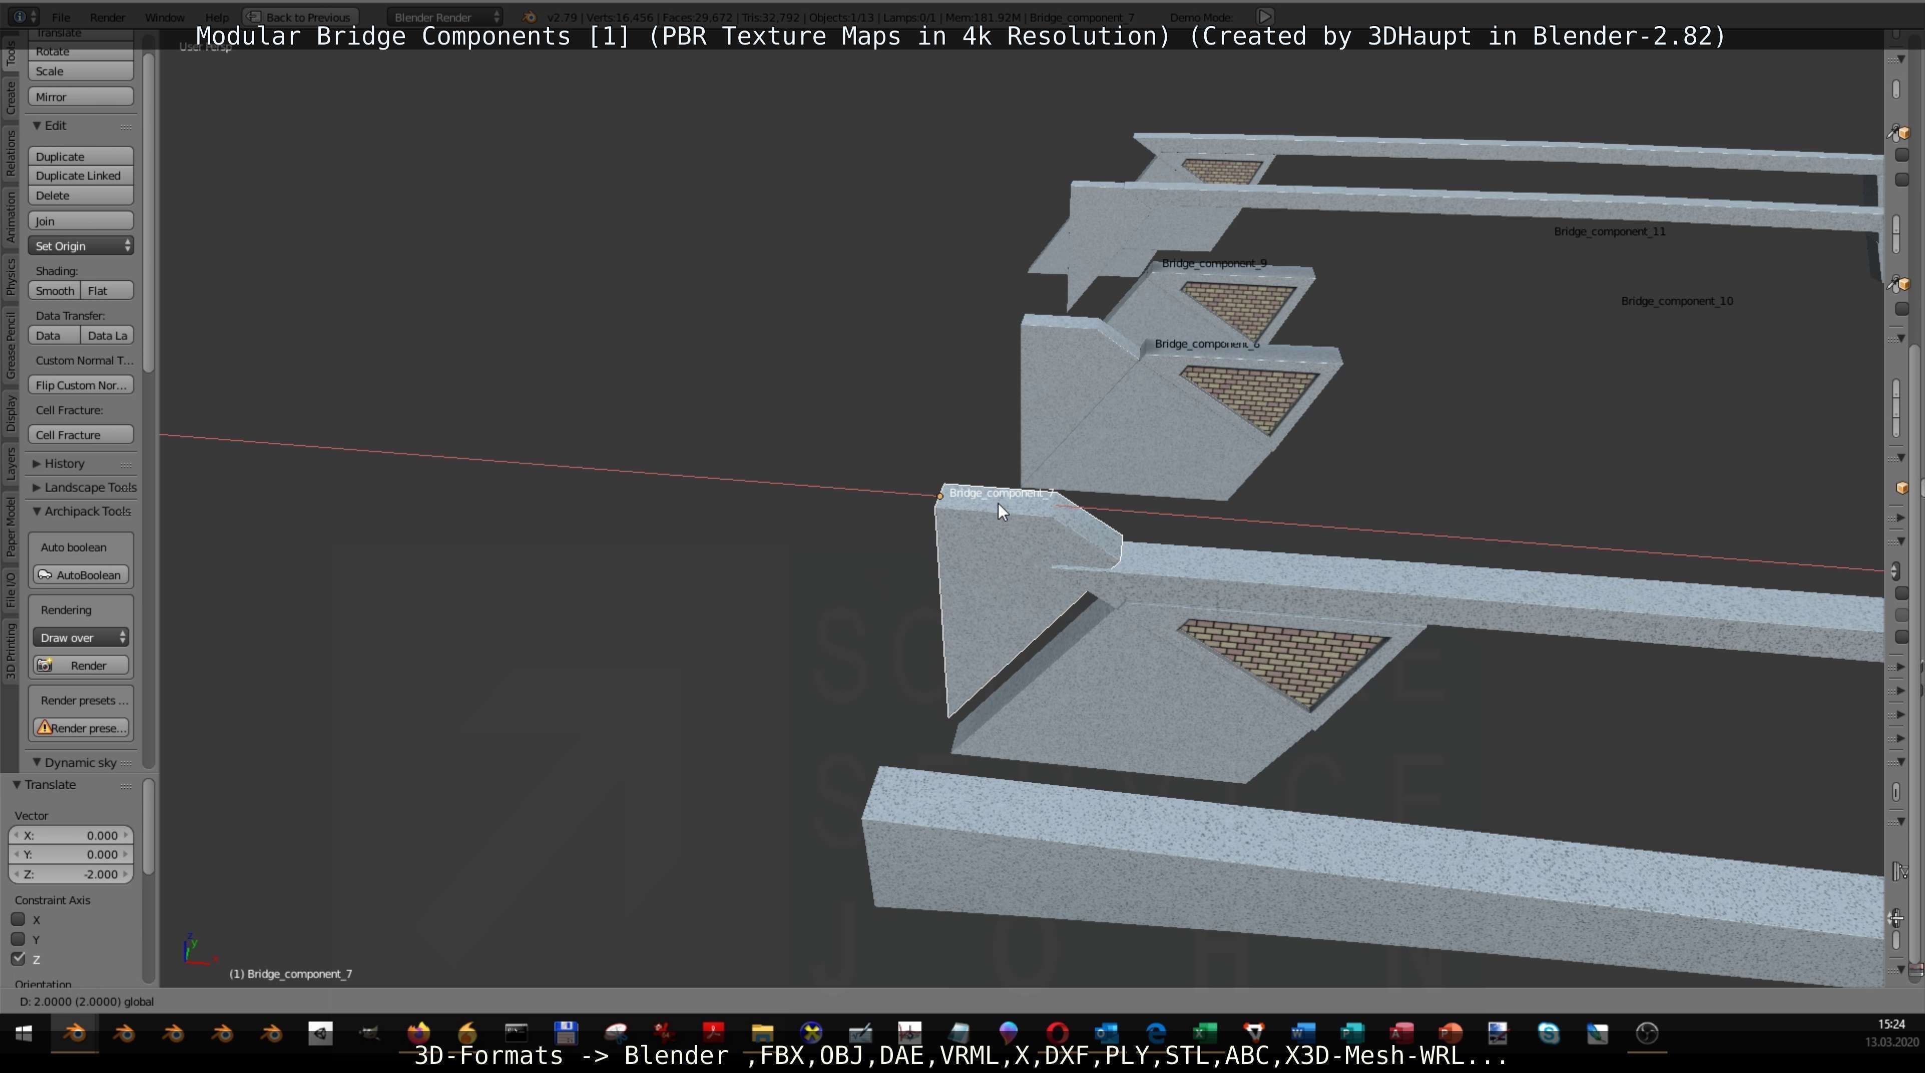Open OBS Studio from the taskbar
1925x1073 pixels.
(x=1647, y=1033)
